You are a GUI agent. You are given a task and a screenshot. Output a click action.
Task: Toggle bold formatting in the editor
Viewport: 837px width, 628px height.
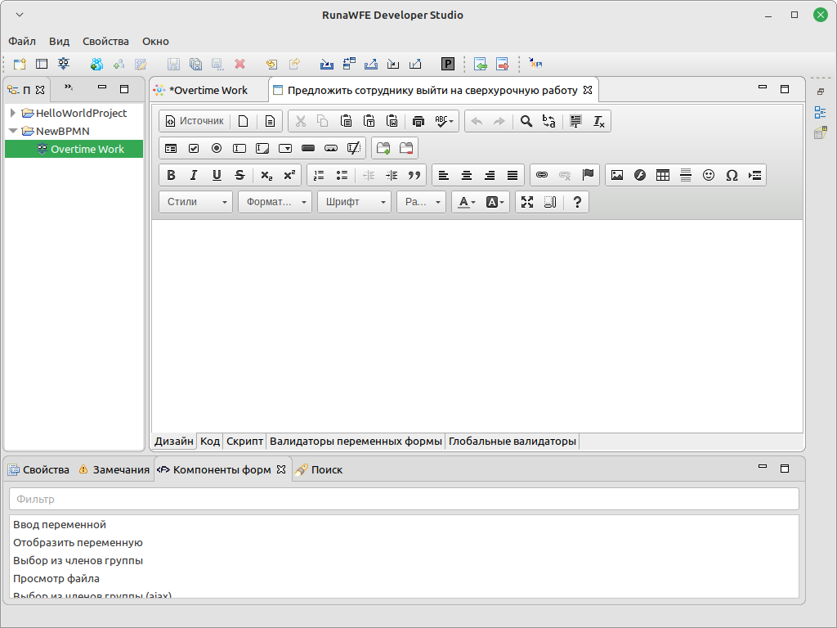click(171, 175)
